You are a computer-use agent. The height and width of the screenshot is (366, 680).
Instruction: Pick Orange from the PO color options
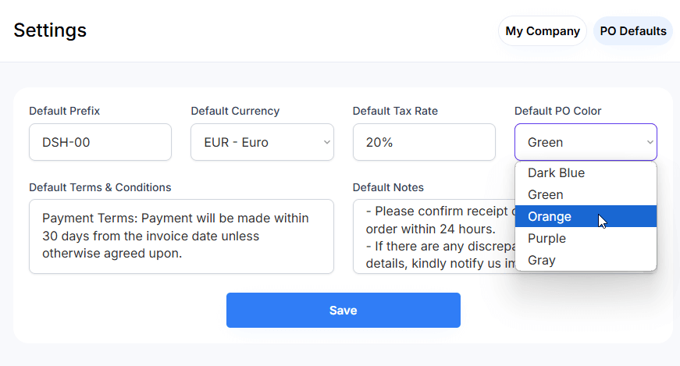point(586,216)
